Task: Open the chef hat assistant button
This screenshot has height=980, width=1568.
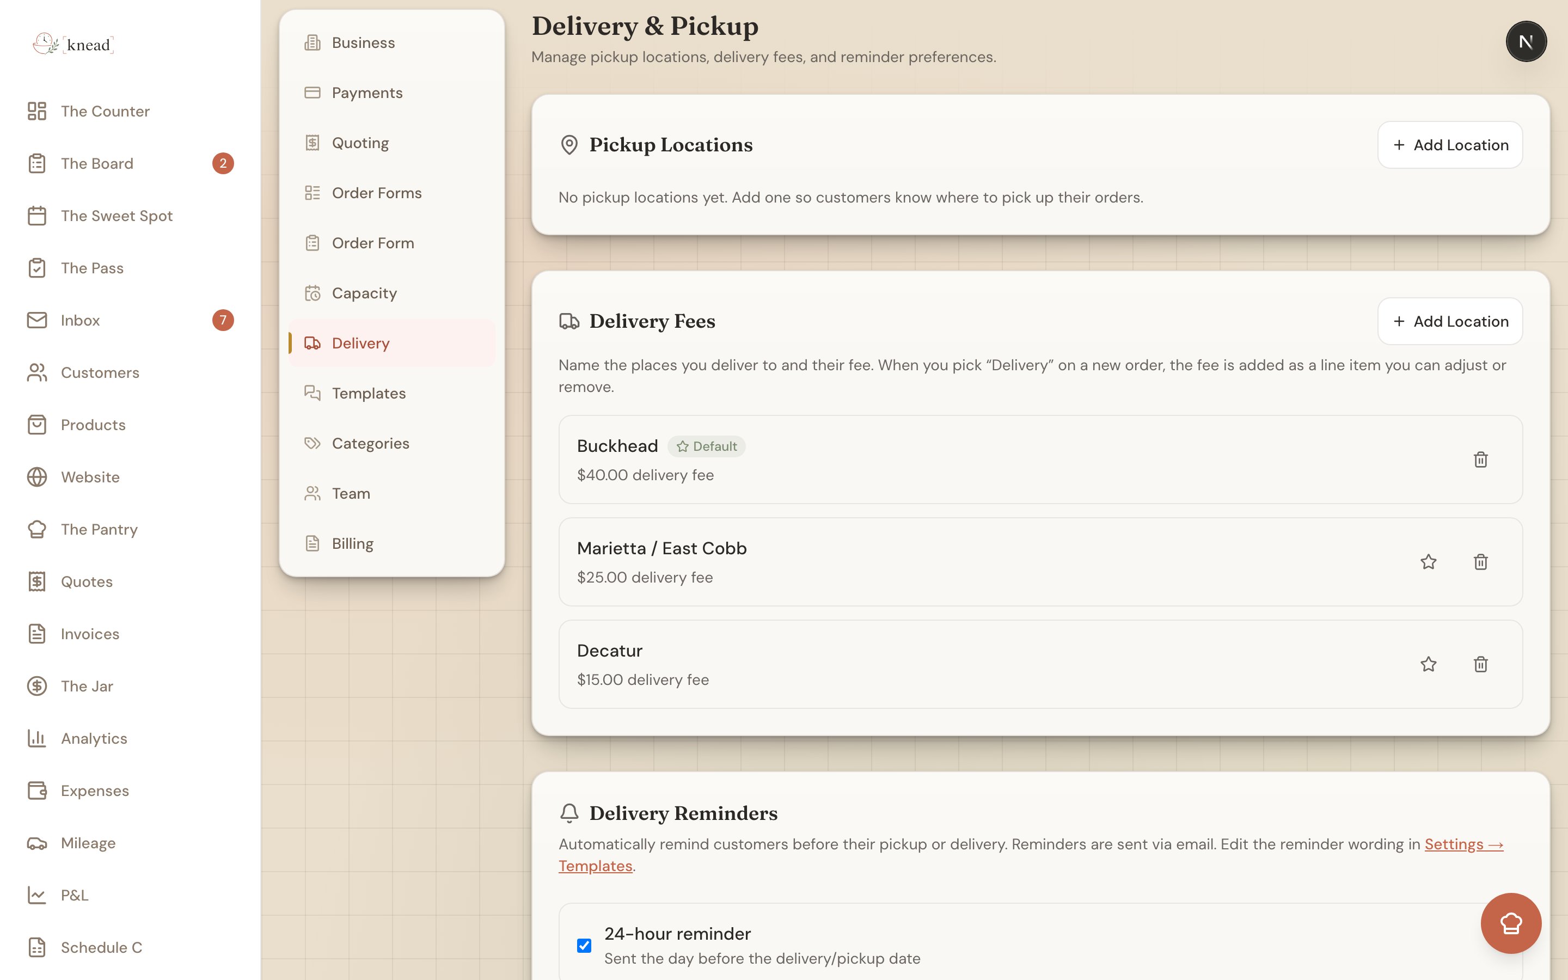Action: click(x=1511, y=923)
